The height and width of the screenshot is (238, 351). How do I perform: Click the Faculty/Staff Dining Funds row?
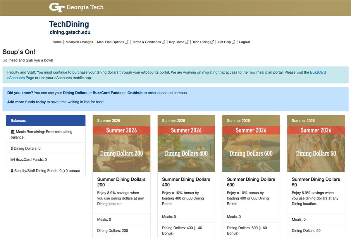[x=46, y=171]
